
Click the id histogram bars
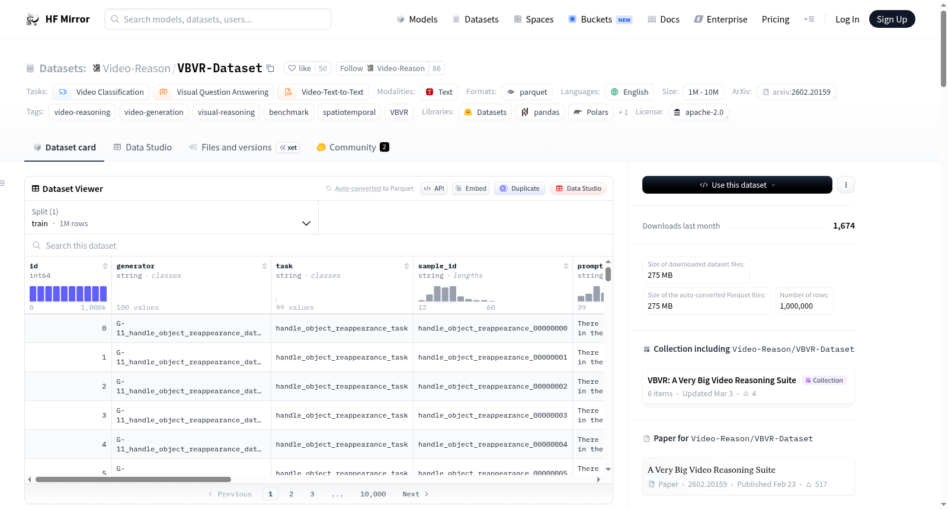[x=68, y=294]
